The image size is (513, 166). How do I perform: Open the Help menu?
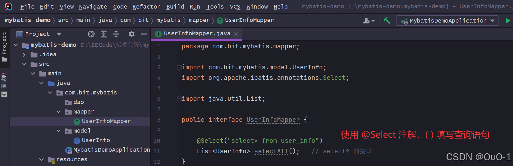[281, 7]
